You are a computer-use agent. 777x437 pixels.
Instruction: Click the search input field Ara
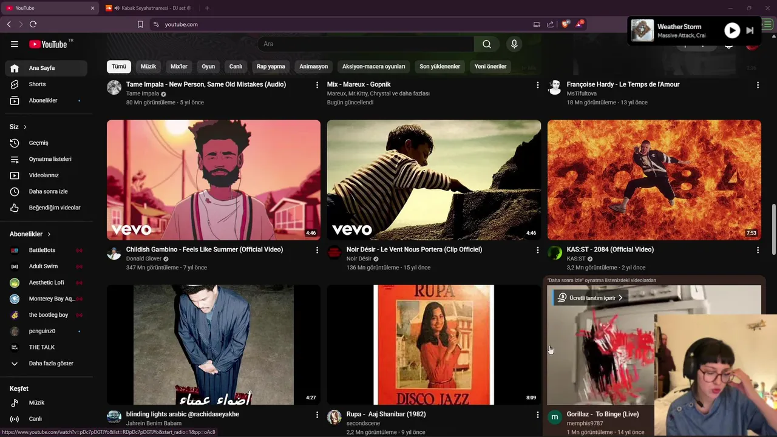tap(366, 44)
